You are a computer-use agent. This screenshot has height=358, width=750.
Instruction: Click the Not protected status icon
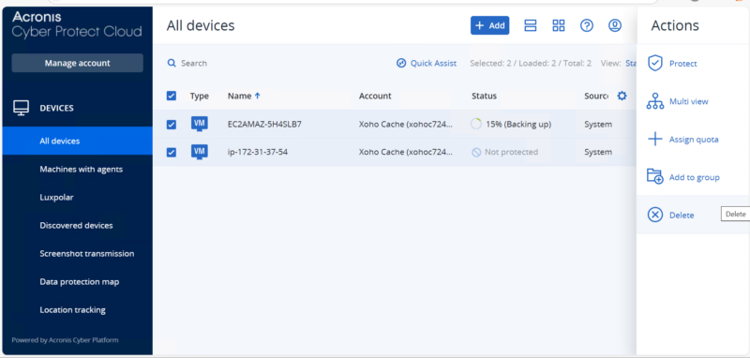point(476,153)
